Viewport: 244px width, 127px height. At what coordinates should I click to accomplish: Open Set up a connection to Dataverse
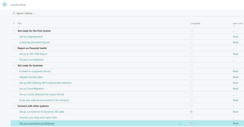(x=37, y=123)
